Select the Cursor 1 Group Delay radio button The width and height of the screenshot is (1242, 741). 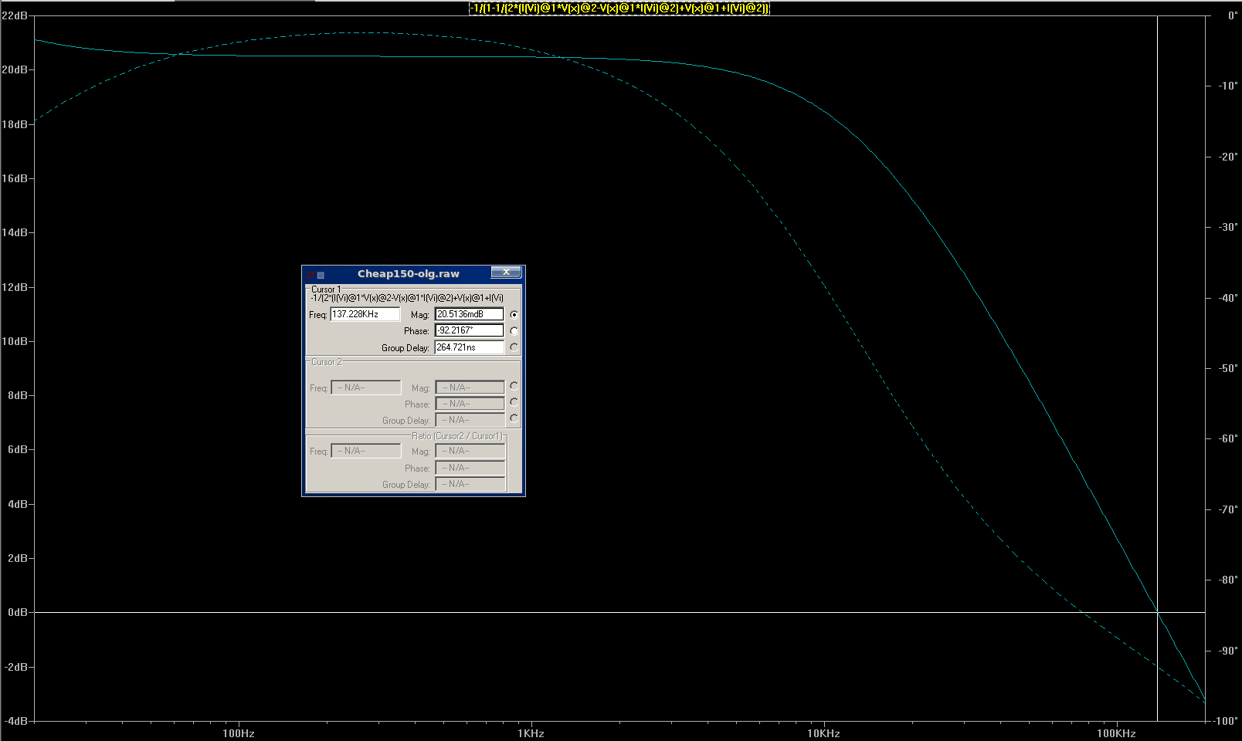tap(514, 347)
